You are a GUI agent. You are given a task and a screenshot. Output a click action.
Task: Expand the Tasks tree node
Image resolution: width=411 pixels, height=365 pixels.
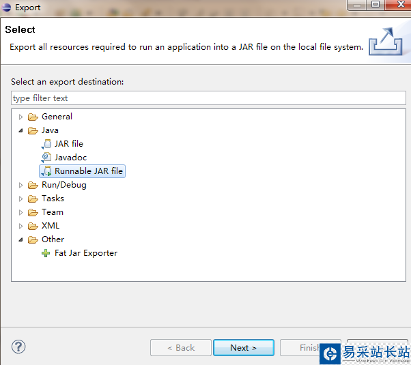point(20,199)
